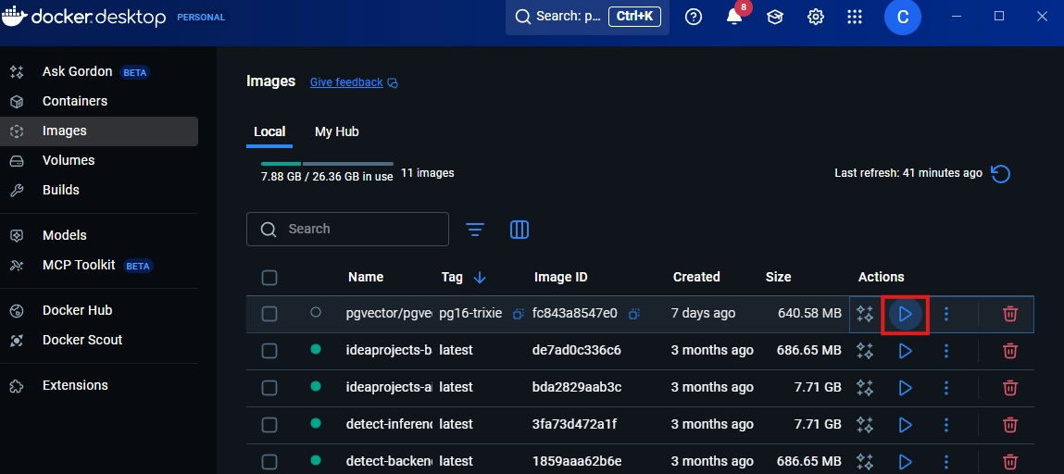Tick the detect-inference row checkbox
Screen dimensions: 1064x474
pos(269,424)
